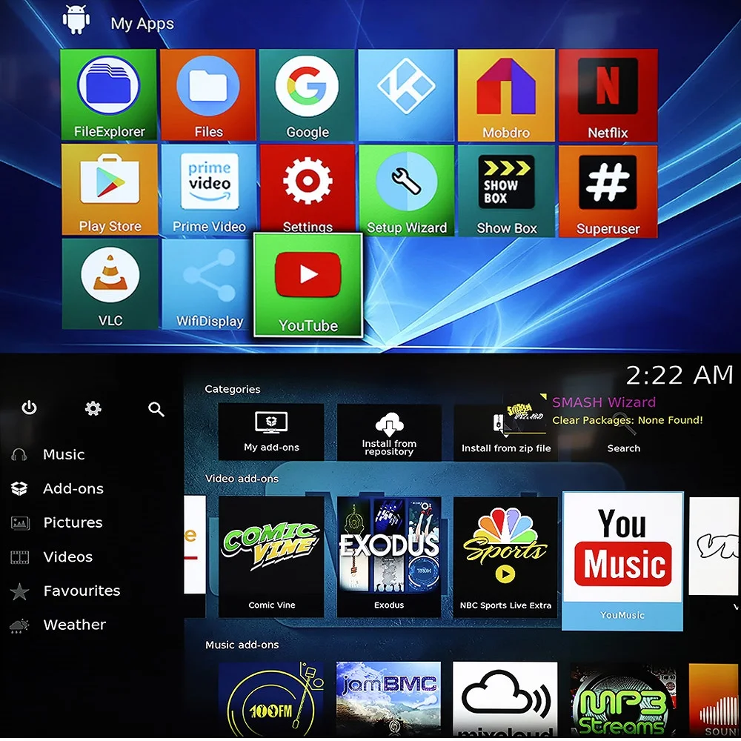The height and width of the screenshot is (741, 741).
Task: Click the 2:22 AM clock
Action: (x=679, y=375)
